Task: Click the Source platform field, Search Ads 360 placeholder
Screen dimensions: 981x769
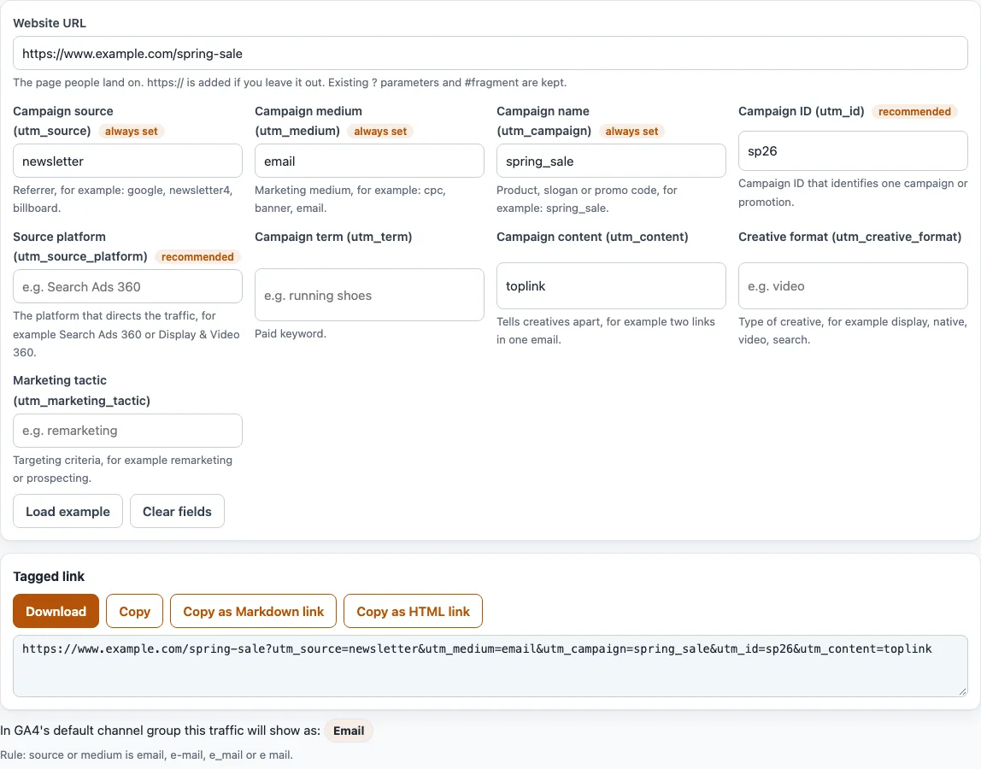Action: pyautogui.click(x=127, y=286)
